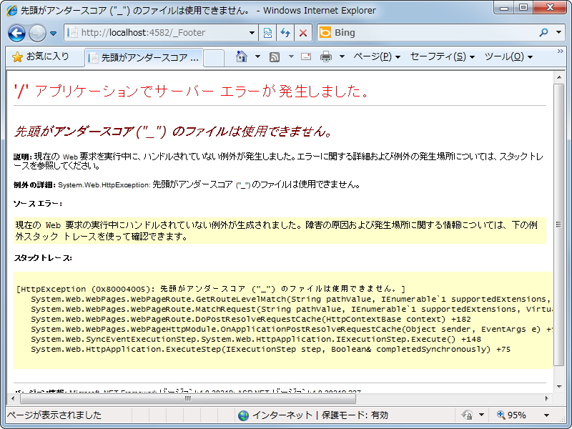Screen dimensions: 572x429
Task: Click the Back navigation arrow
Action: click(x=16, y=33)
